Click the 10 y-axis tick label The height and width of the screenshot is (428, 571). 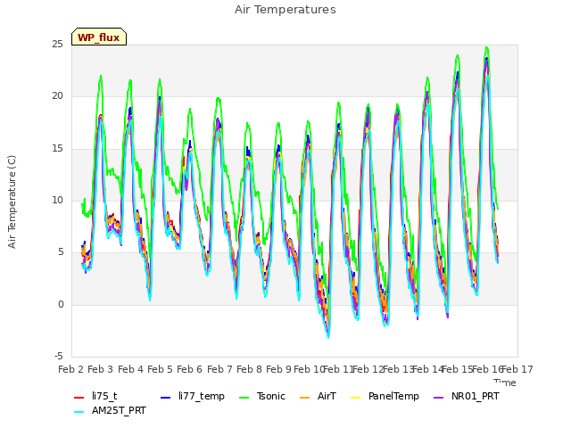tap(57, 200)
